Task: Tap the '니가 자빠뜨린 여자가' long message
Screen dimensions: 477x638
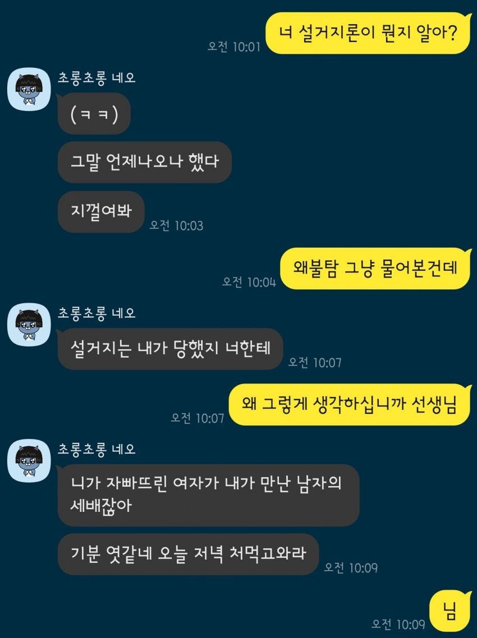Action: [209, 495]
